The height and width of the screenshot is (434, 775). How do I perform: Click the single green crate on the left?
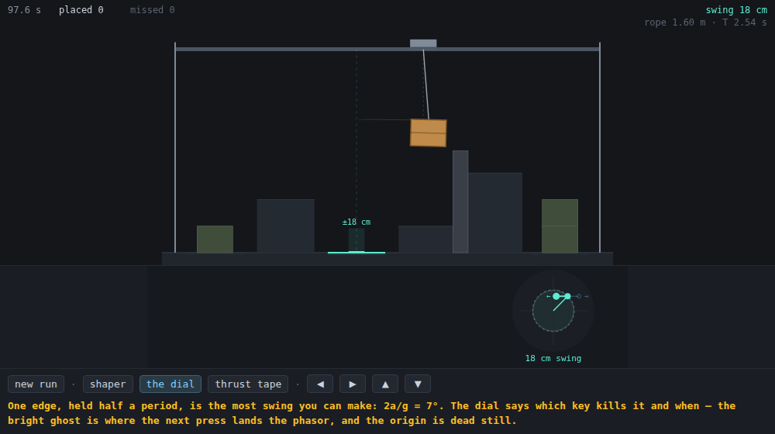(215, 239)
